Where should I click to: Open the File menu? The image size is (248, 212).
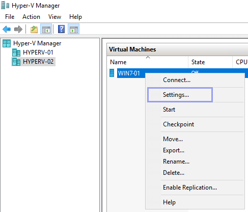pos(10,17)
